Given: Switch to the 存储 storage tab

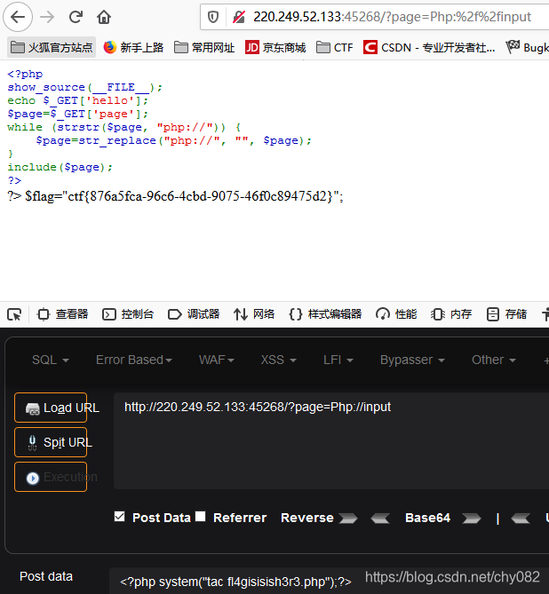Looking at the screenshot, I should (506, 314).
